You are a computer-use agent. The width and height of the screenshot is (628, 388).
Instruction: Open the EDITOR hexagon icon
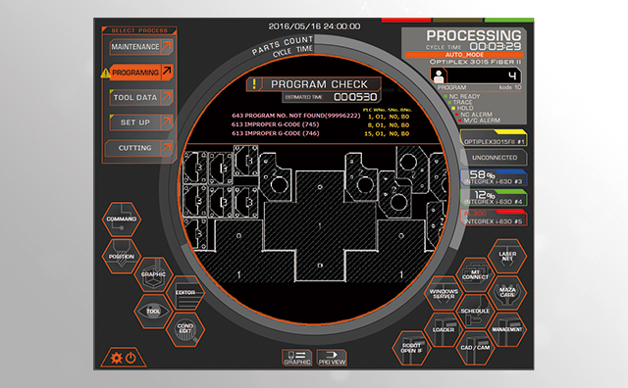(185, 293)
